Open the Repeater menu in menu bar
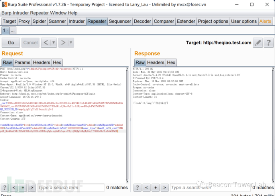The width and height of the screenshot is (275, 196). (x=39, y=13)
